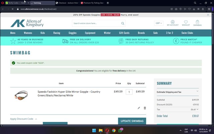
Task: Go back to previous page
Action: pos(3,9)
